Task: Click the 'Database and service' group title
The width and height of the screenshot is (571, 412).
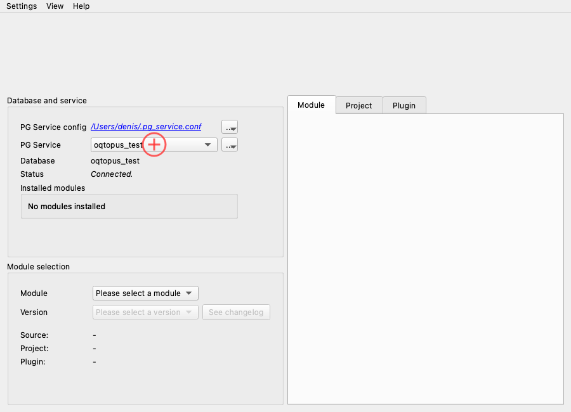Action: [47, 101]
